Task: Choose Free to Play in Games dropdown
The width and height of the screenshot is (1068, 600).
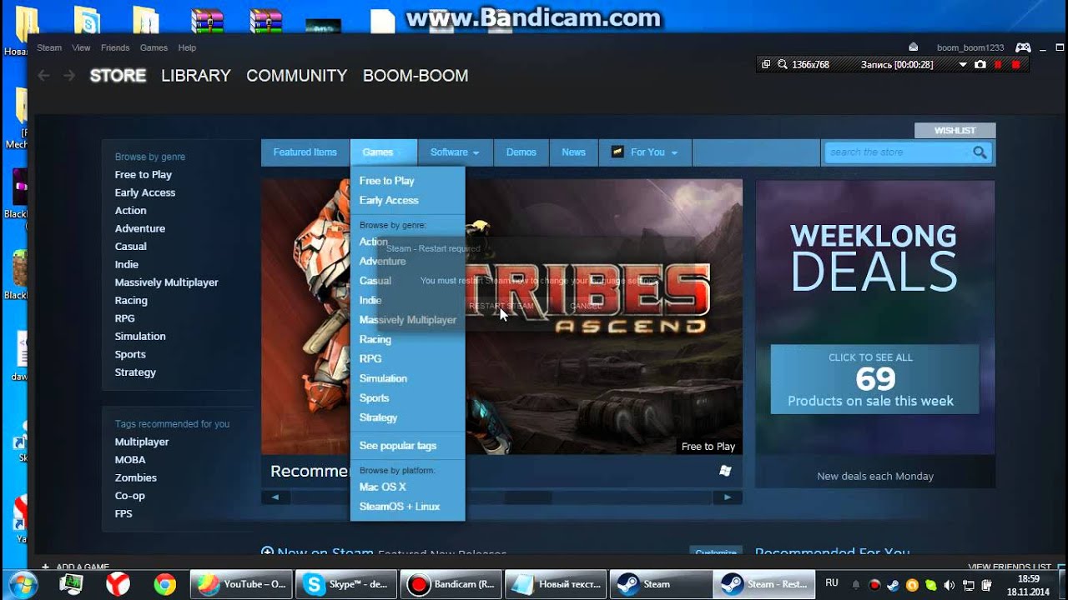Action: [x=387, y=181]
